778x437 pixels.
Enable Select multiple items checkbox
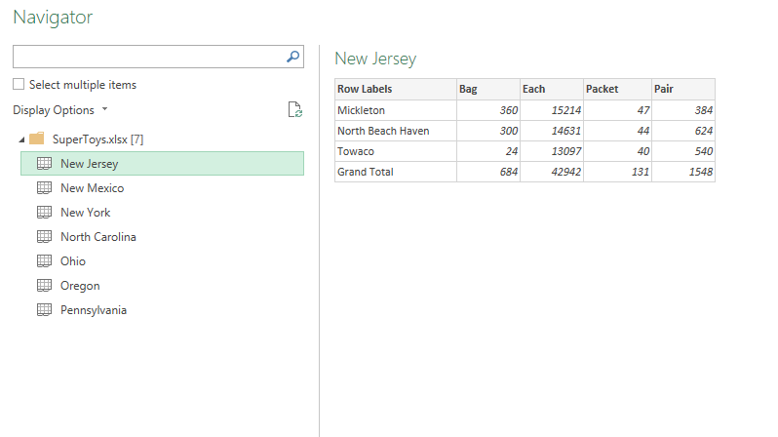(19, 85)
